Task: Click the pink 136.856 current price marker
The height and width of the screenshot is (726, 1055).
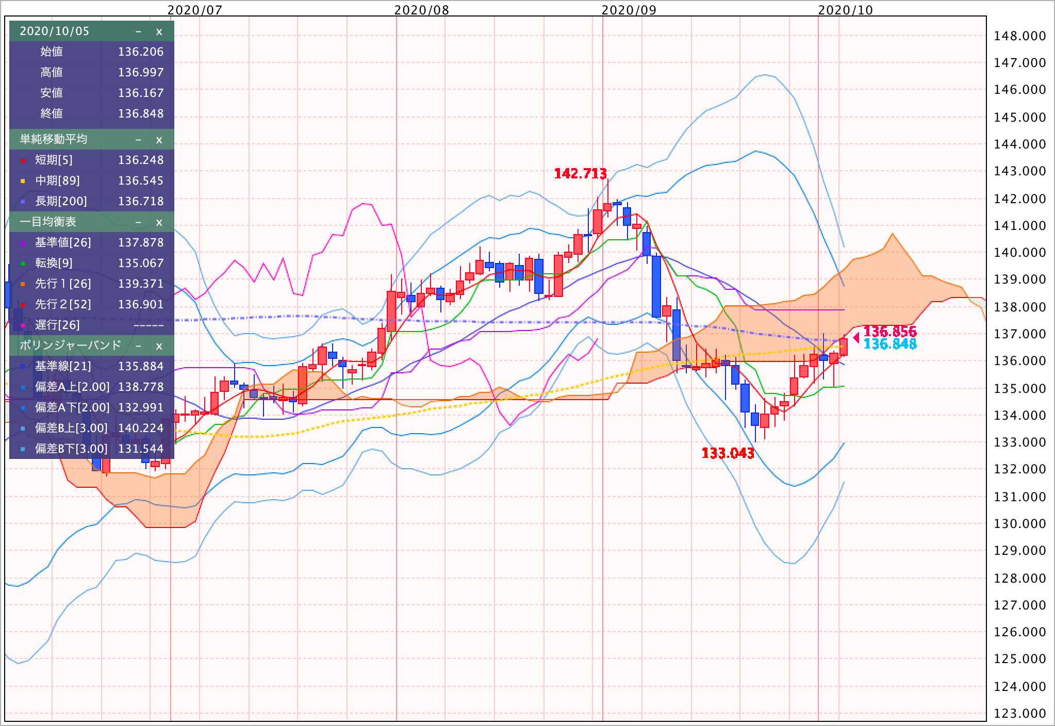Action: [x=890, y=331]
